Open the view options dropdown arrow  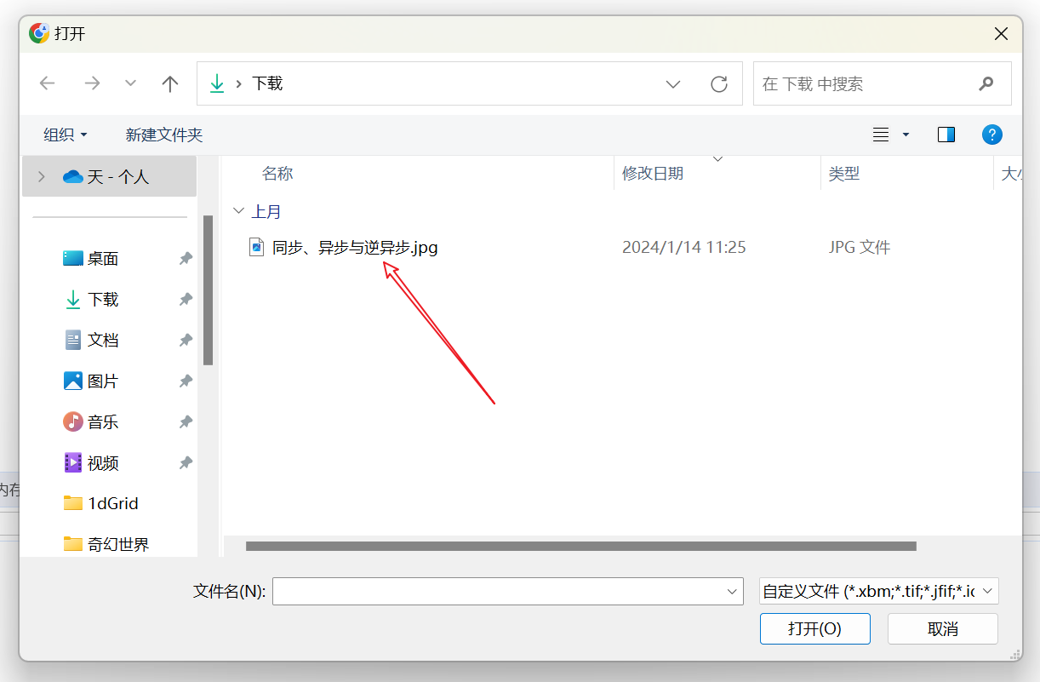click(x=906, y=135)
